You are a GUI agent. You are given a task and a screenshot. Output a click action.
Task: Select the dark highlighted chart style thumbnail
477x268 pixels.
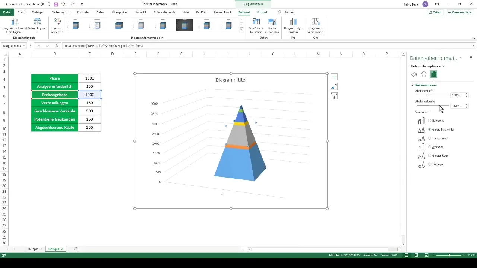184,25
